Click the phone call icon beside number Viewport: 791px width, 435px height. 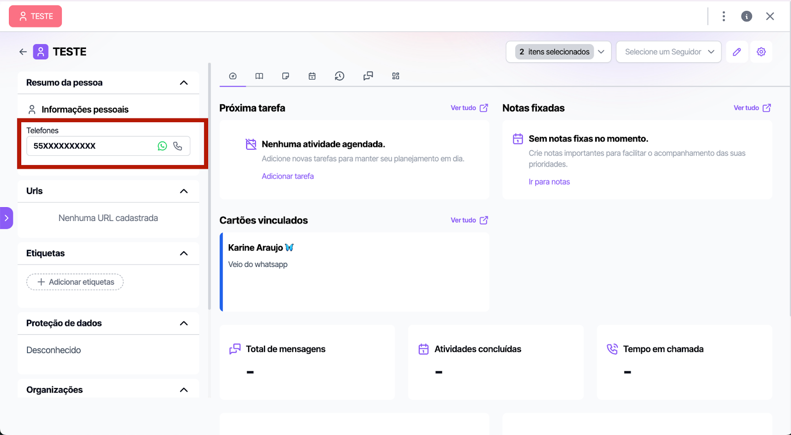click(x=178, y=146)
